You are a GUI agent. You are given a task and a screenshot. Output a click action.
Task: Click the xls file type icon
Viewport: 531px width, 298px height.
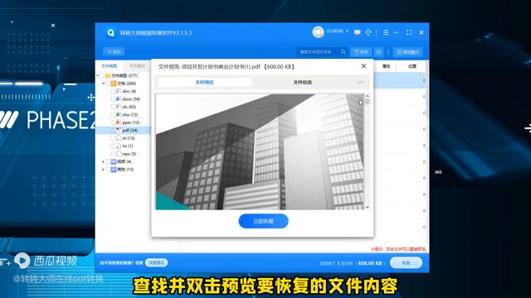point(119,107)
